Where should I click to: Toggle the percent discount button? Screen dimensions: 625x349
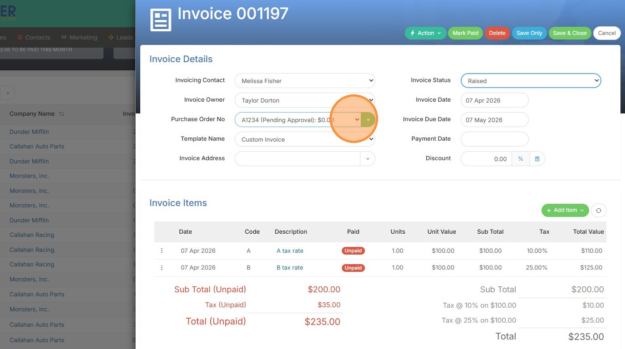[x=521, y=159]
